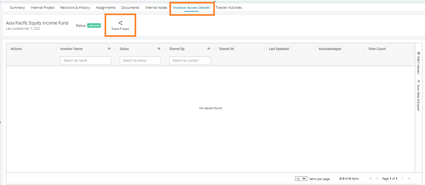The width and height of the screenshot is (425, 185).
Task: Open the Documents tab
Action: [130, 8]
